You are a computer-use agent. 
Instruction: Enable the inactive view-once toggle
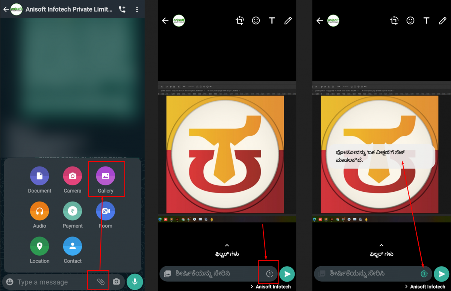coord(269,274)
